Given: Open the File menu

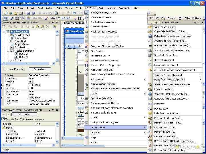Looking at the screenshot, I should tap(5, 8).
